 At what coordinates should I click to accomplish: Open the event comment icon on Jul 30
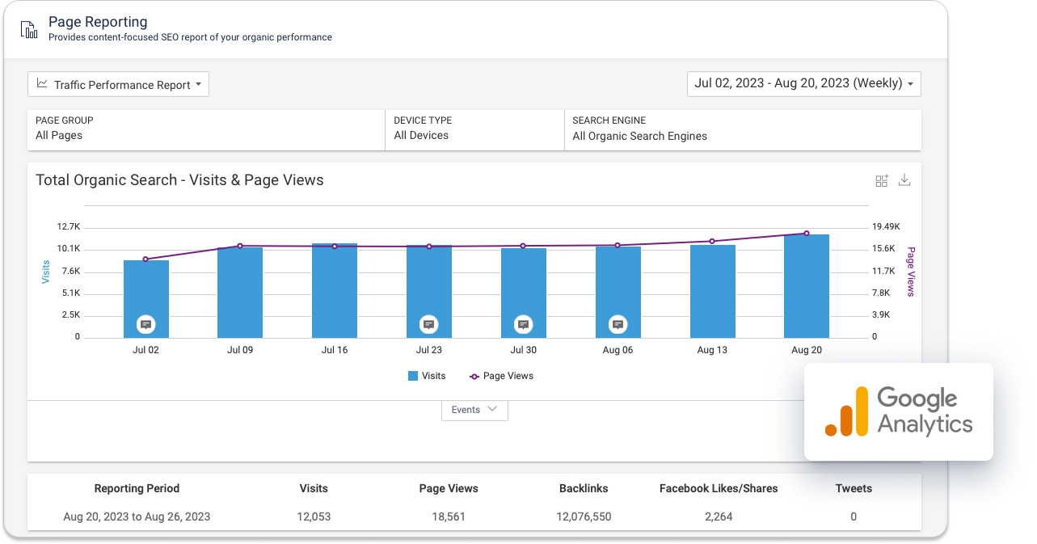(524, 324)
